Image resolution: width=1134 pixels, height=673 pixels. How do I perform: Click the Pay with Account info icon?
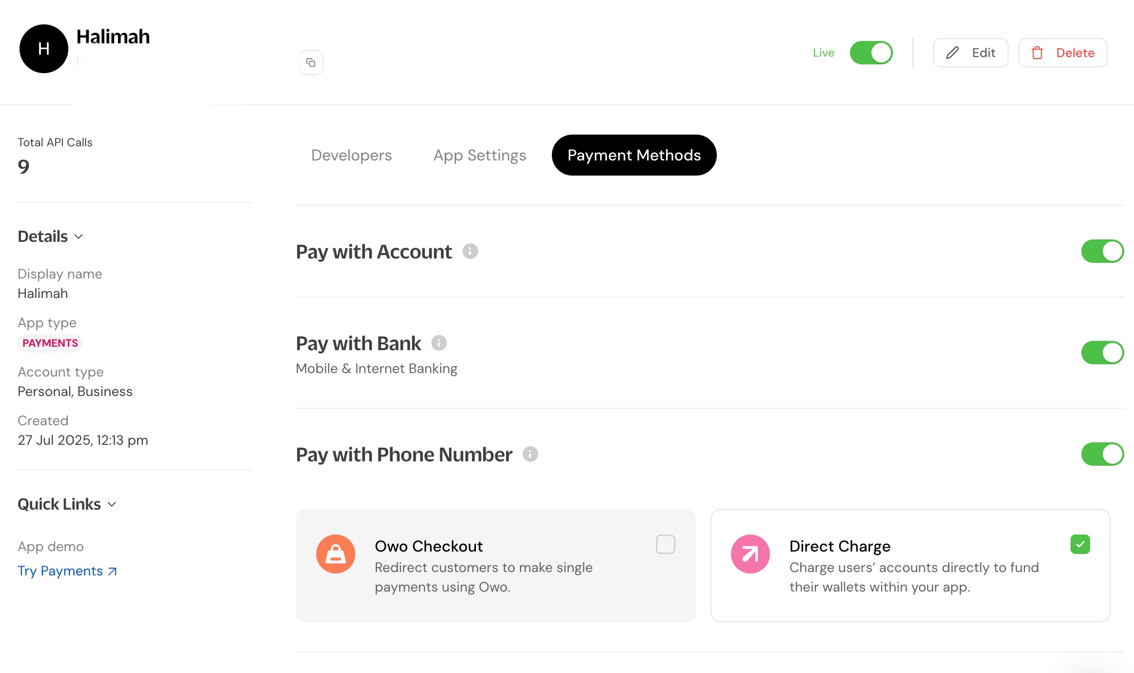(x=470, y=251)
